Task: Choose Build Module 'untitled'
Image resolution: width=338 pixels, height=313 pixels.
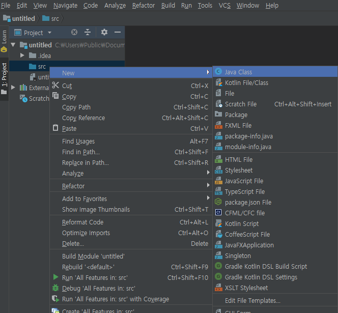Action: [131, 256]
